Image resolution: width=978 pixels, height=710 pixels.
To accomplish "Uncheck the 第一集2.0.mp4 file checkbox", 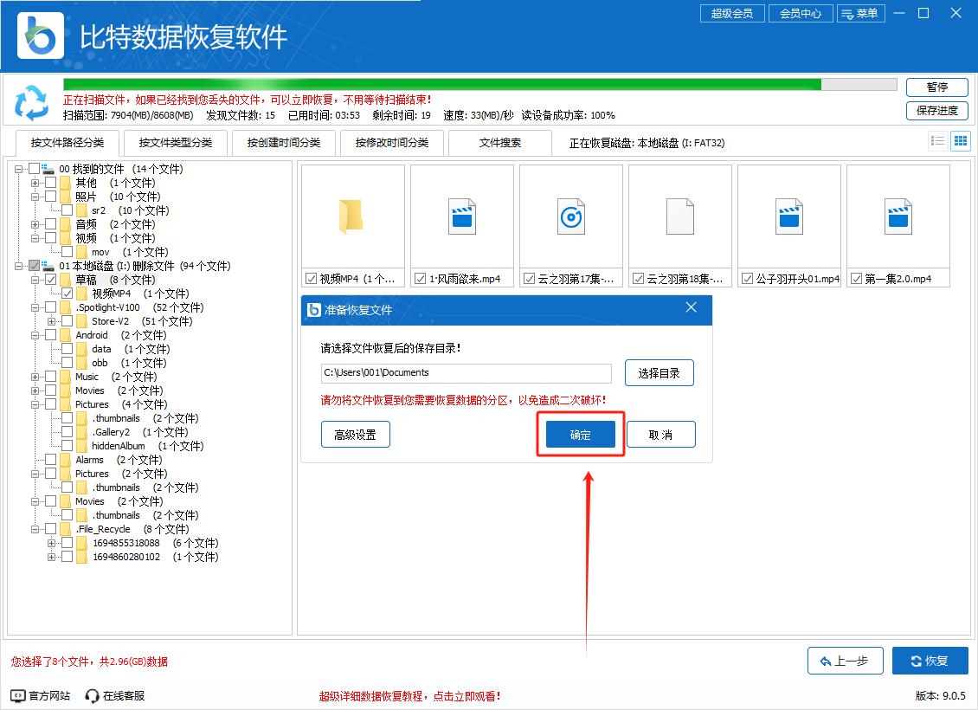I will click(x=857, y=279).
